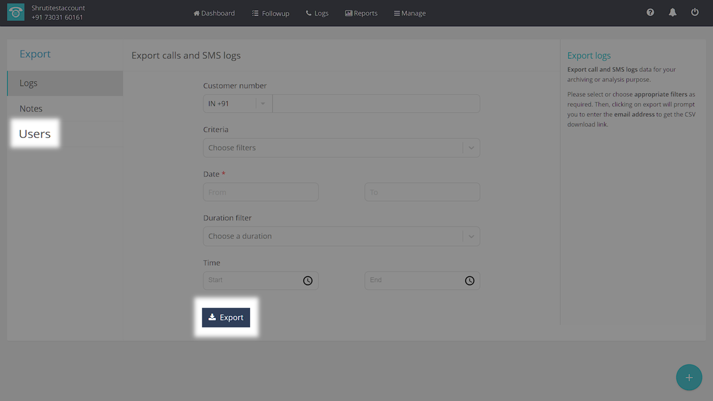Open the Manage menu
This screenshot has width=713, height=401.
(x=409, y=13)
